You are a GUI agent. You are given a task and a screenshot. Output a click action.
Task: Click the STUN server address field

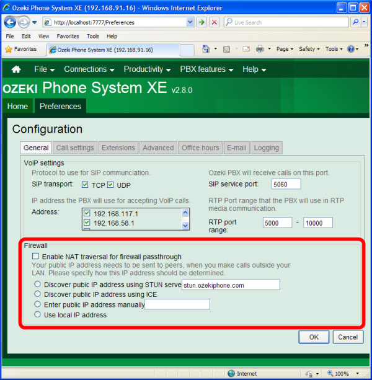coord(231,285)
